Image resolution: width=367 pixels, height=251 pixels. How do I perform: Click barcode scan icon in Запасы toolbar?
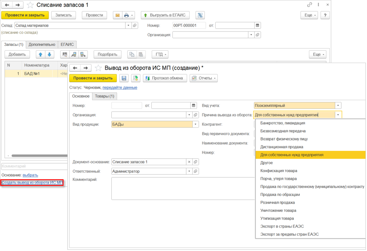point(65,54)
